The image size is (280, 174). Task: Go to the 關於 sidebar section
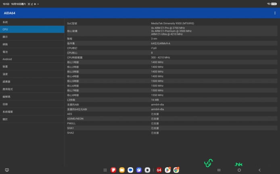32,119
